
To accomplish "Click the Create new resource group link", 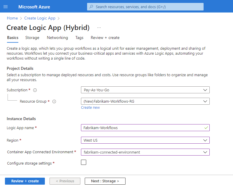I will (x=90, y=108).
